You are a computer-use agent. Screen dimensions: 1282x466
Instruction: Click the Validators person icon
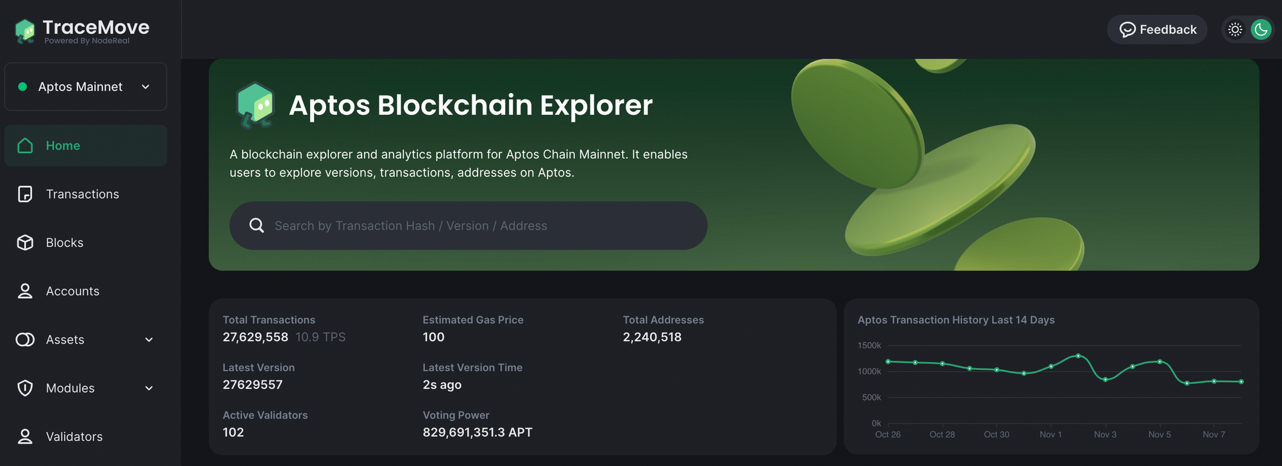coord(25,437)
